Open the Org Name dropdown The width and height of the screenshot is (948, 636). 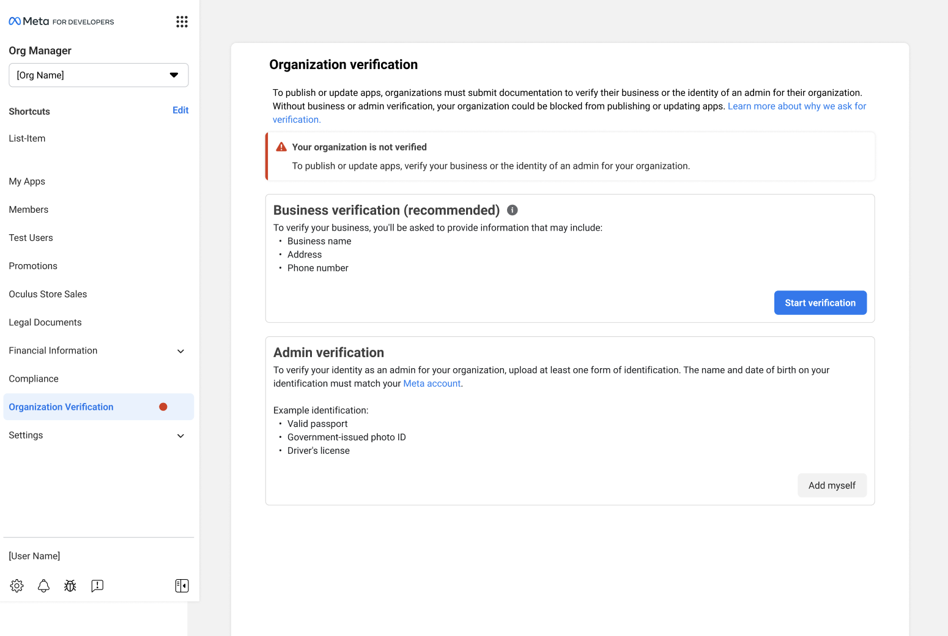point(98,75)
